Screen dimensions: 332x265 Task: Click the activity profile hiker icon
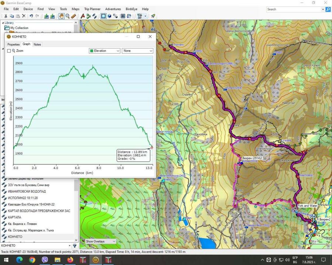[139, 16]
